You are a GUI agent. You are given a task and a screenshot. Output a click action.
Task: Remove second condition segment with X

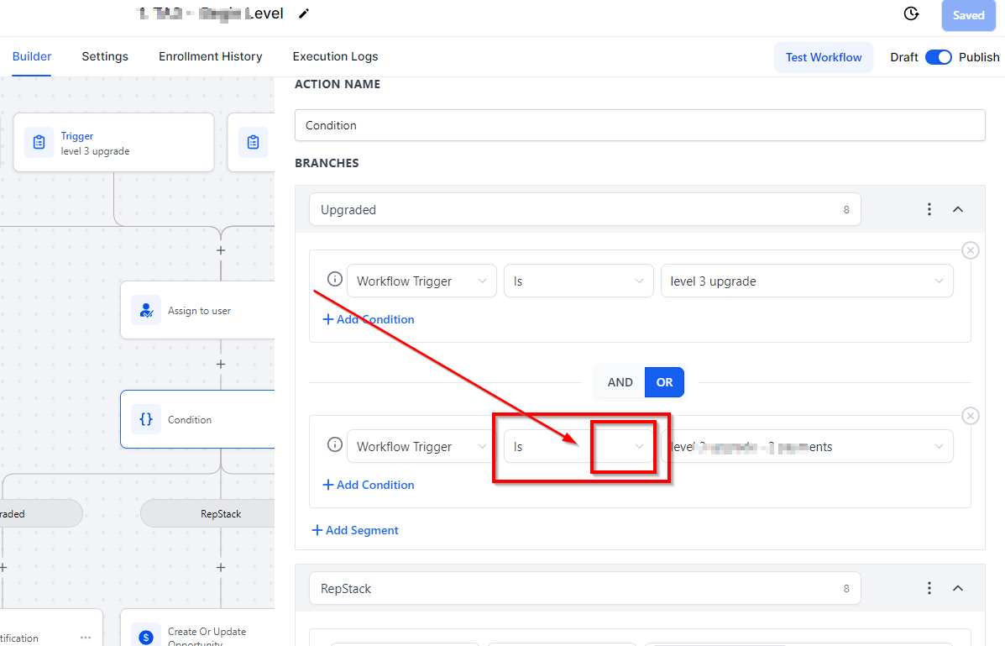(x=971, y=416)
